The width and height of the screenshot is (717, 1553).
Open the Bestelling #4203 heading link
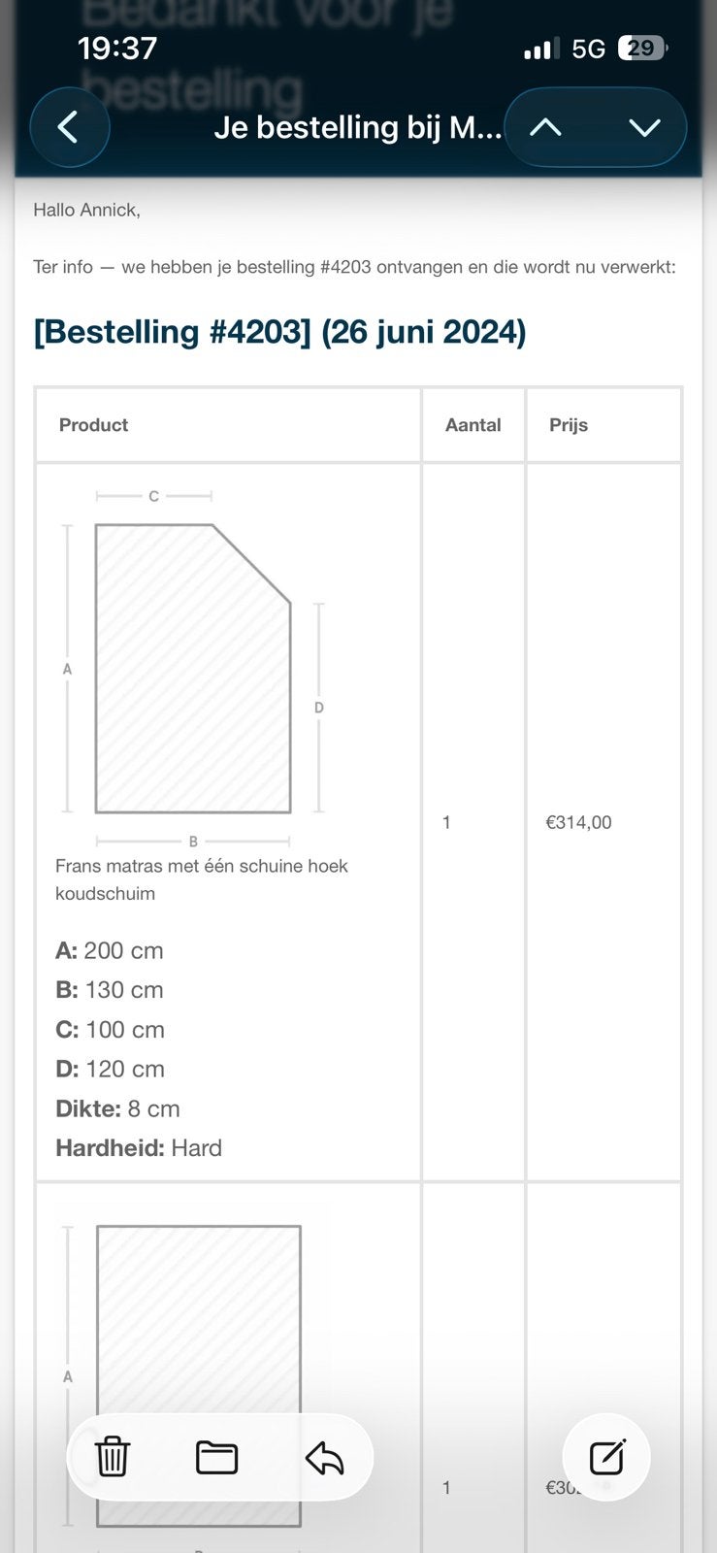click(x=279, y=332)
